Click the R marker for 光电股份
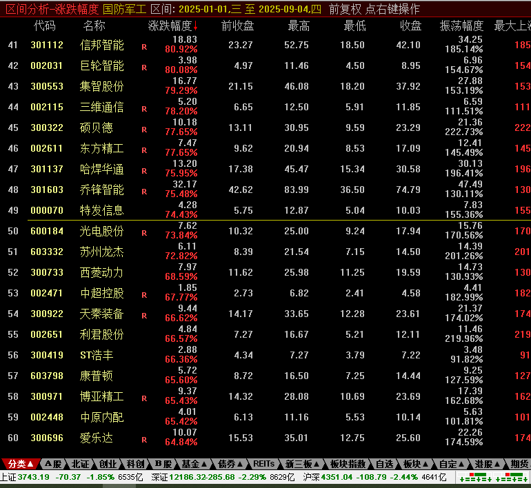 (x=144, y=233)
